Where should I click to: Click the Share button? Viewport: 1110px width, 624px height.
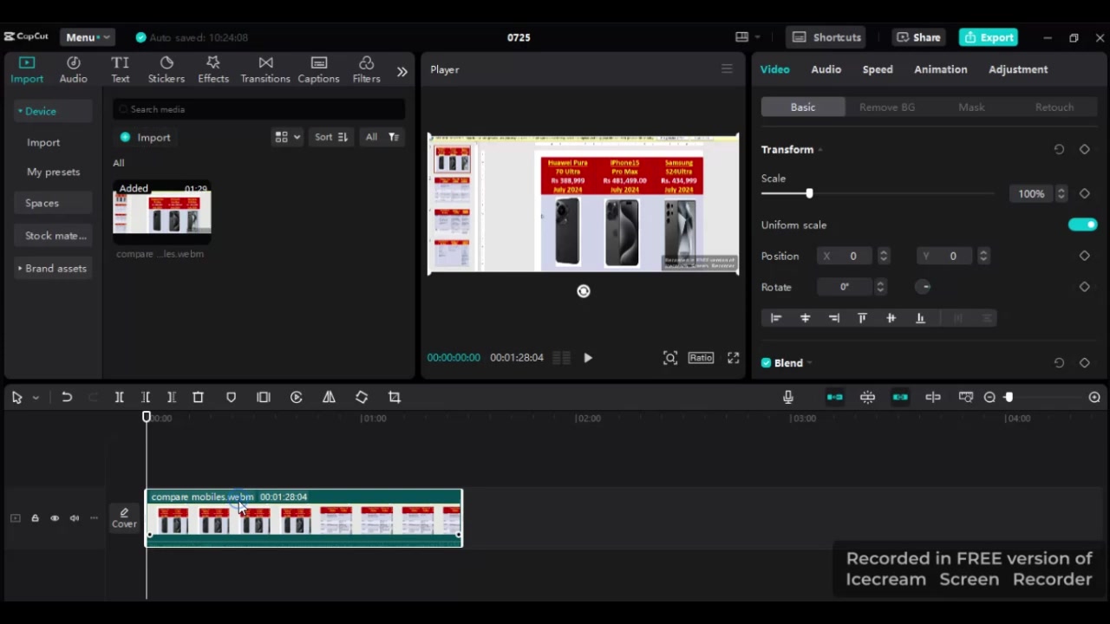[x=919, y=37]
